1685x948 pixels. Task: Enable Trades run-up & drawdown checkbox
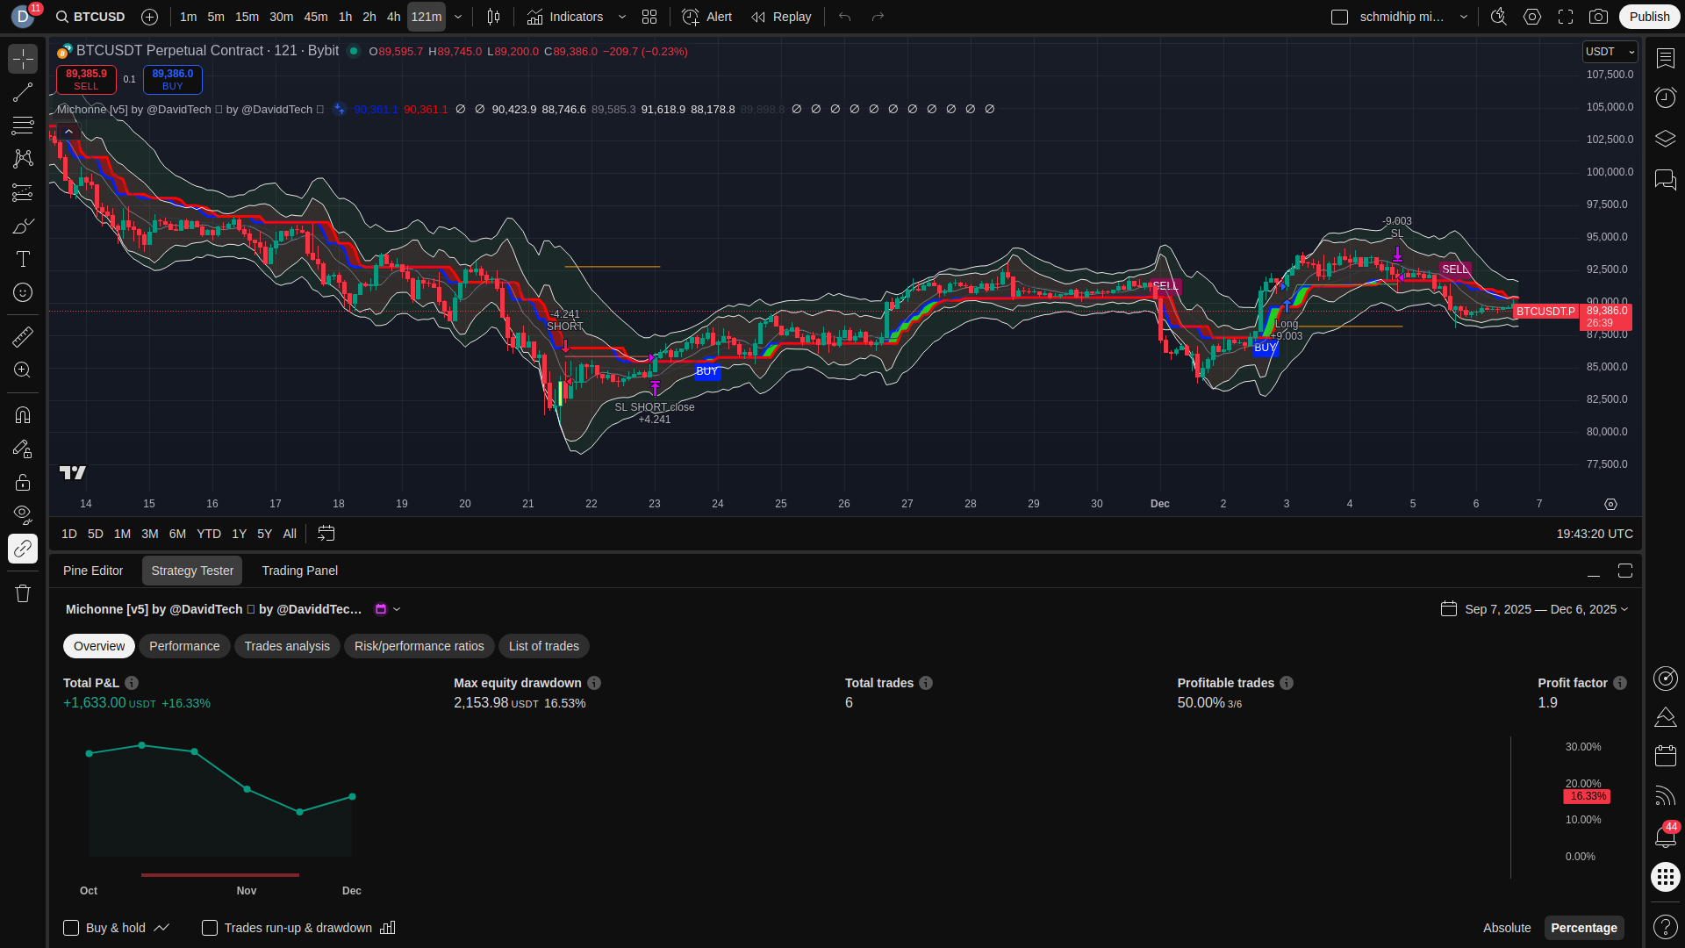click(x=210, y=928)
